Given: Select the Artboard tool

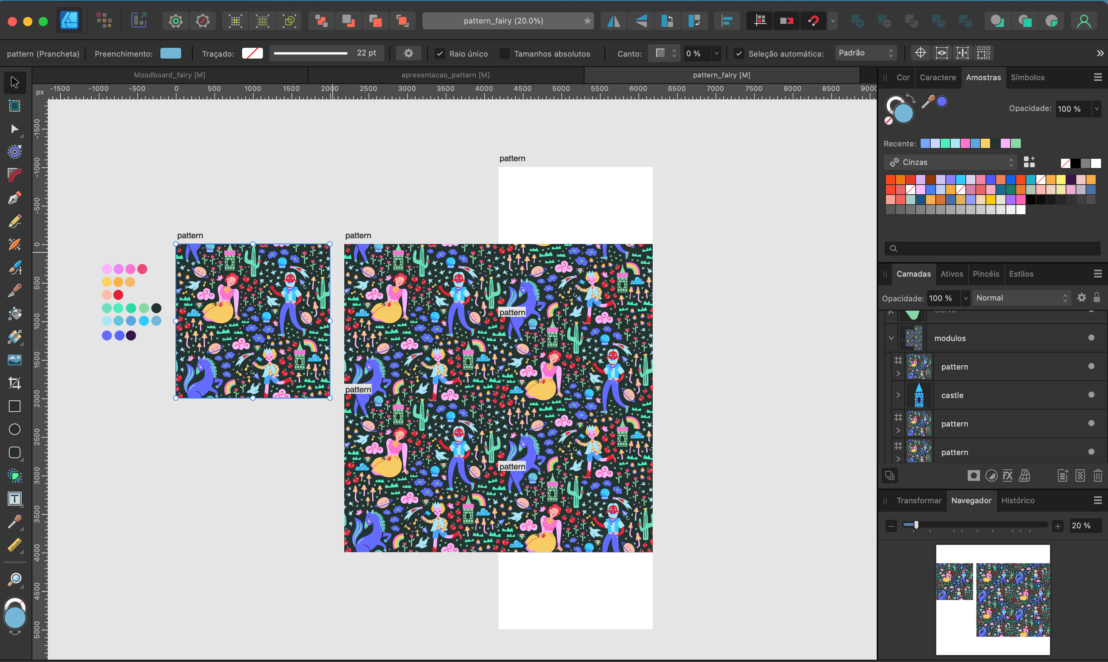Looking at the screenshot, I should (x=14, y=106).
